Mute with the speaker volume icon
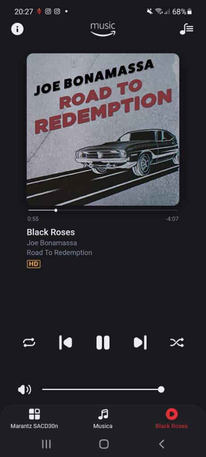Screen dimensions: 206x457 click(25, 390)
